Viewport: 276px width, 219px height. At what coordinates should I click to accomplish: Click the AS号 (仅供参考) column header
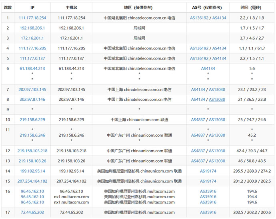point(208,8)
